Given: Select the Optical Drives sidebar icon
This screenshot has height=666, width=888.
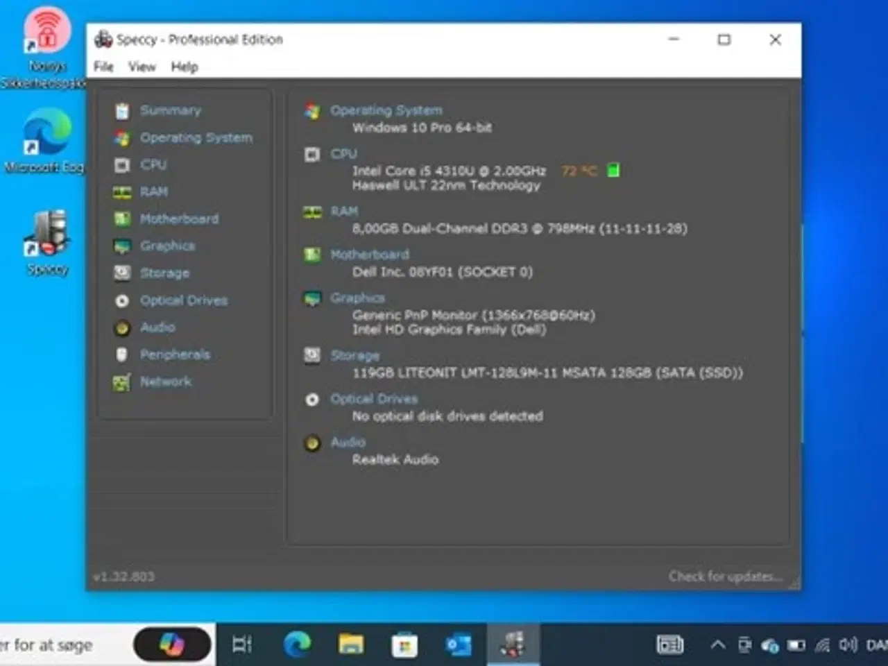Looking at the screenshot, I should pos(122,300).
